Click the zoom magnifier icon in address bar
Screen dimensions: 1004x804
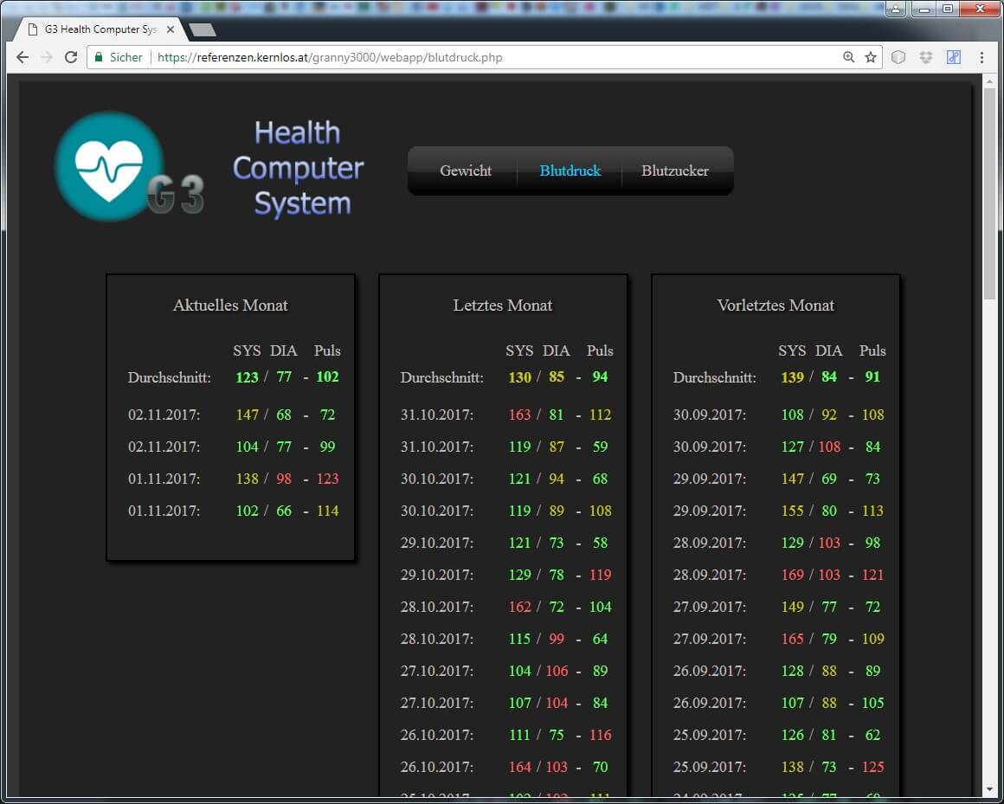[849, 57]
